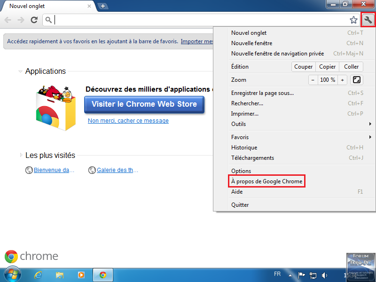Click Visiter le Chrome Web Store button
Image resolution: width=376 pixels, height=282 pixels.
pos(144,104)
